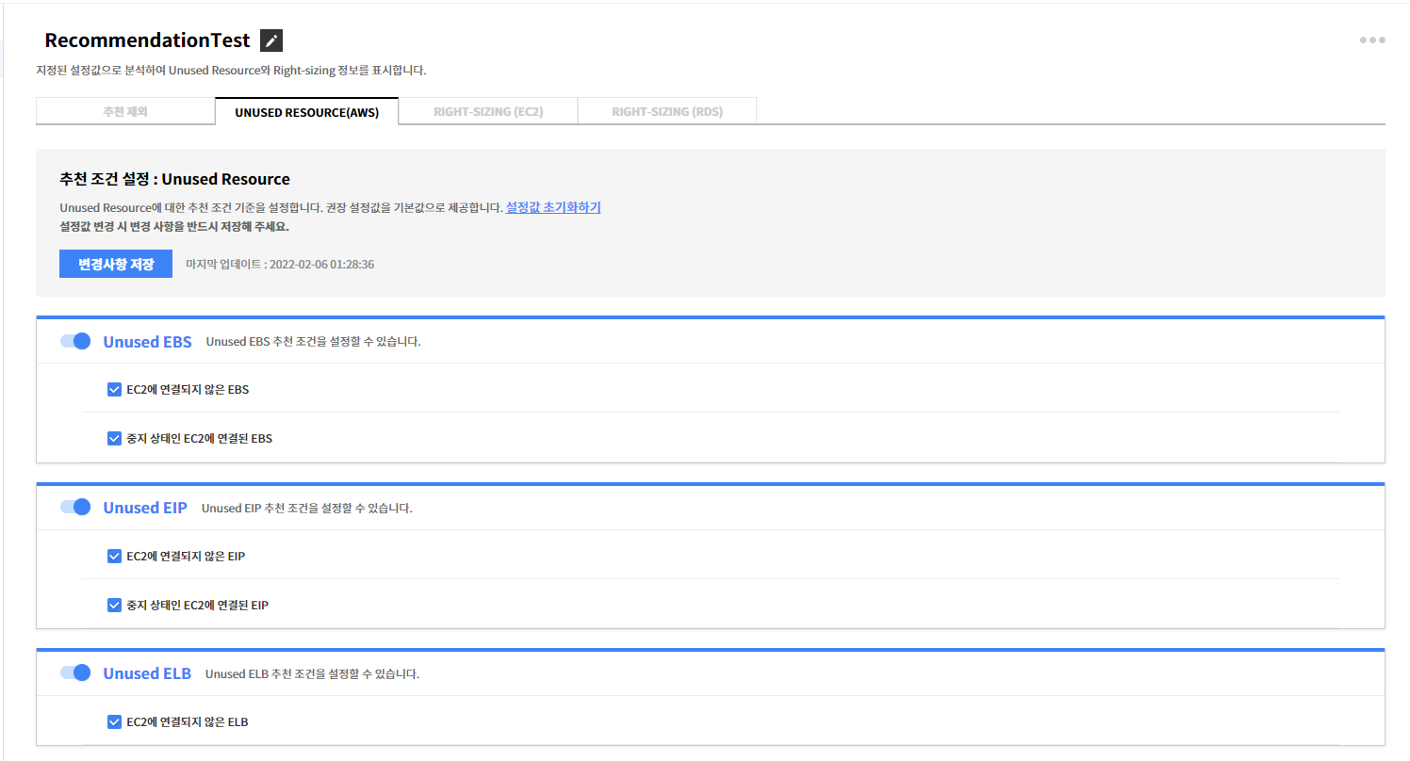
Task: Toggle 'EC2에 연결되지 않은 ELB' checkbox
Action: tap(115, 722)
